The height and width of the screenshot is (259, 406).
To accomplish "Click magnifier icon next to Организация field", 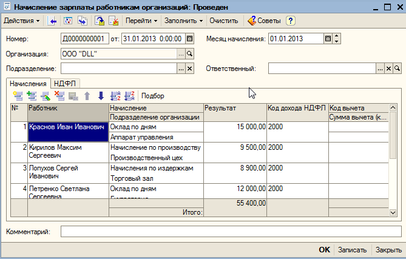I will pyautogui.click(x=189, y=54).
